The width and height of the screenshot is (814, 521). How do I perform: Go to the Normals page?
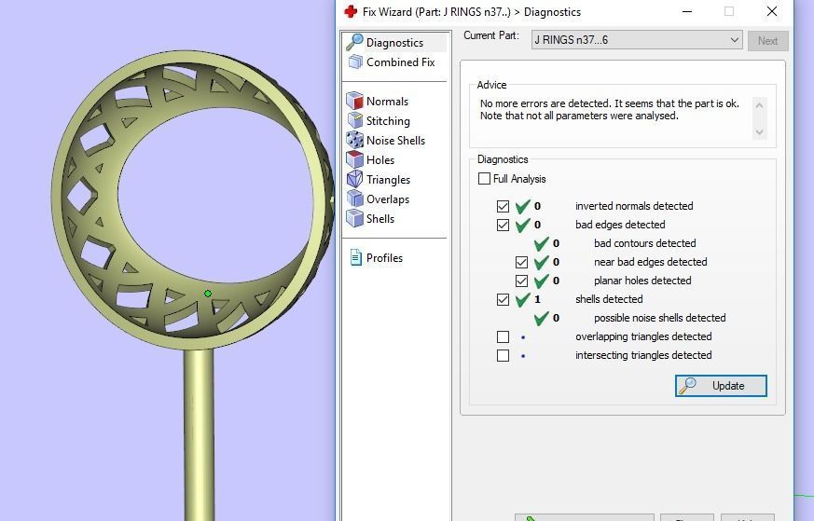(387, 102)
